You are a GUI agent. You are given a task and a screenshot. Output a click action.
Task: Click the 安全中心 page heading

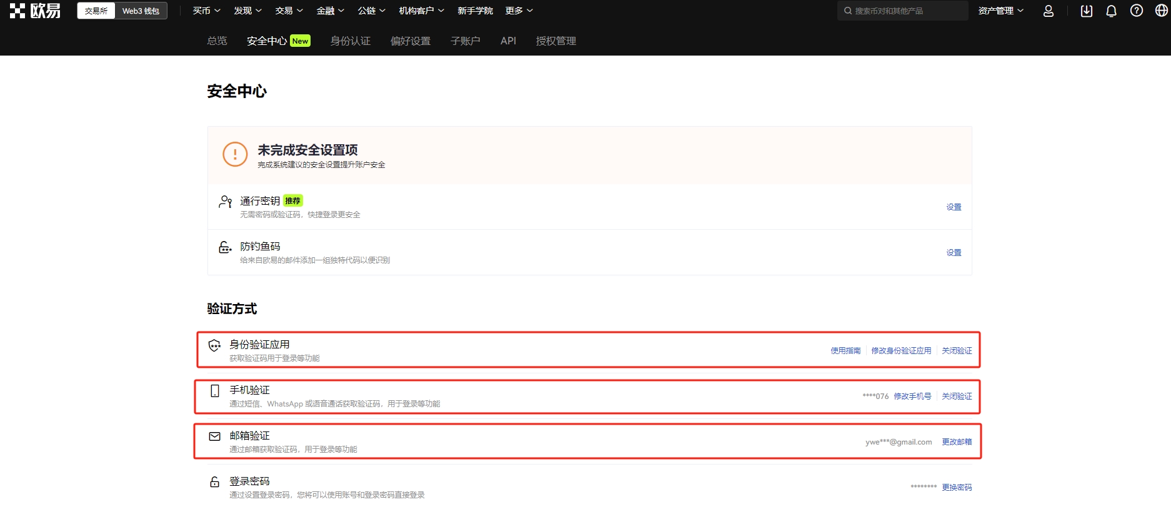[x=237, y=91]
